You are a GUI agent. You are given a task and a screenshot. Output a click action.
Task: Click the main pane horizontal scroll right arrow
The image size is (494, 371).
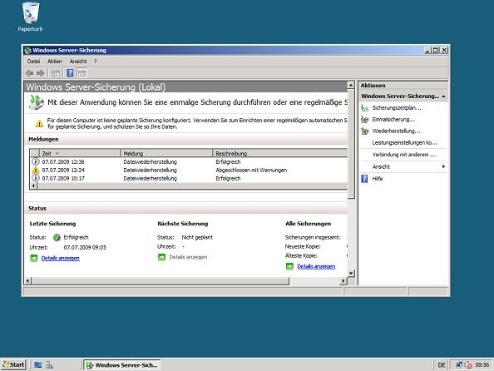coord(343,280)
